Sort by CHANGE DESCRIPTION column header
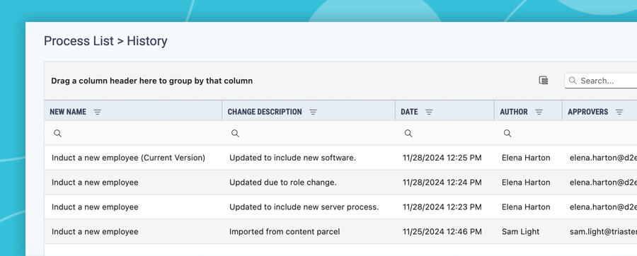Viewport: 637px width, 256px height. (265, 112)
